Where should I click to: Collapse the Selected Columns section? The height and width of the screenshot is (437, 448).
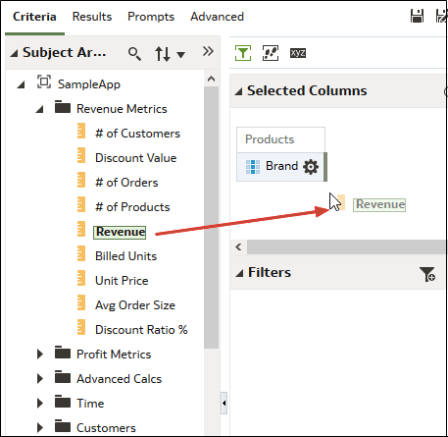[x=239, y=91]
